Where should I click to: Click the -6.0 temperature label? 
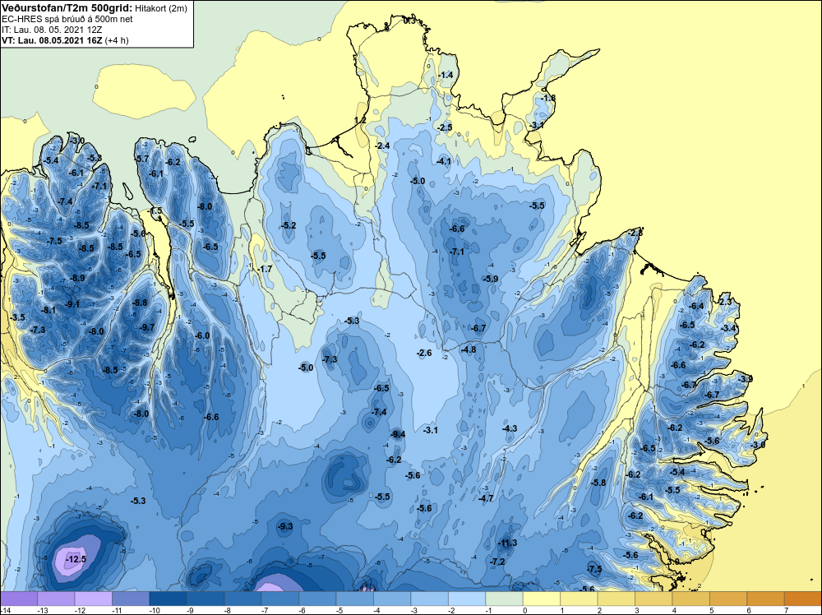click(202, 335)
